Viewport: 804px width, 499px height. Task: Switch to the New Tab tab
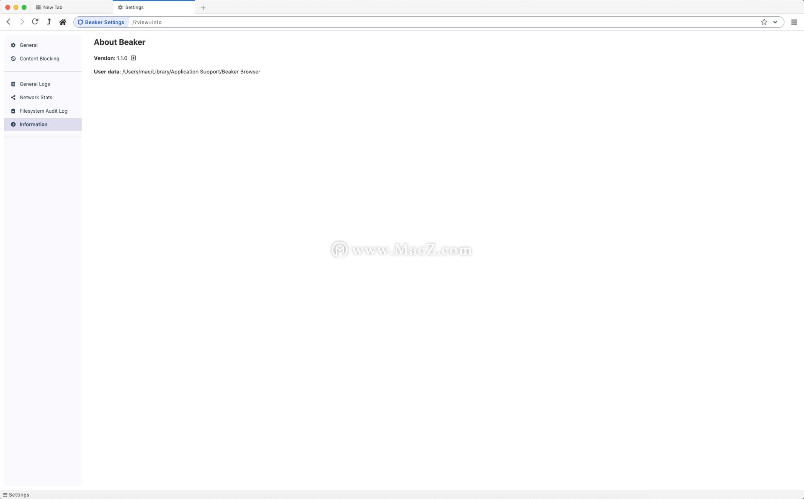click(72, 7)
